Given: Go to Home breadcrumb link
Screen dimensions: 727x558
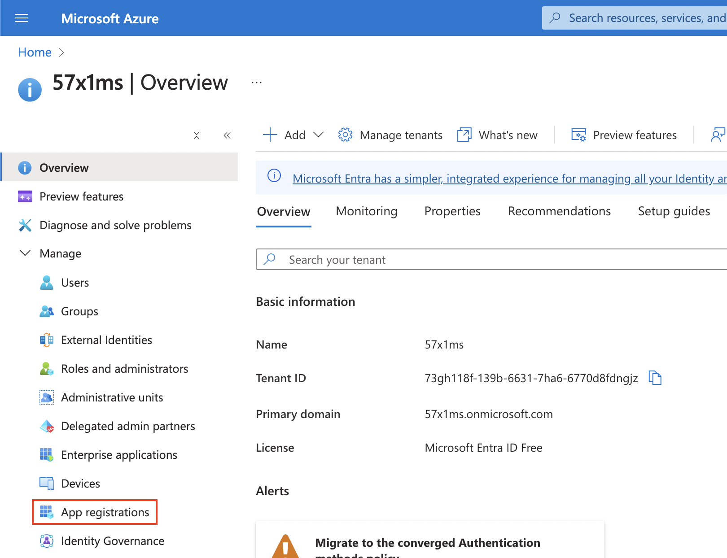Looking at the screenshot, I should pyautogui.click(x=35, y=52).
